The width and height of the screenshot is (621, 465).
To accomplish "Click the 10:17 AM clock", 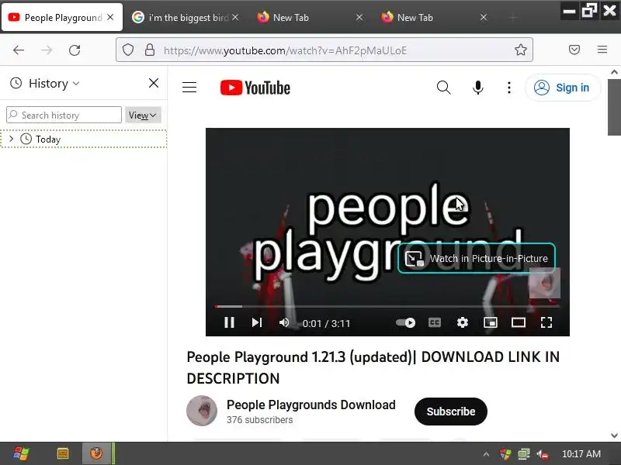I will 581,454.
